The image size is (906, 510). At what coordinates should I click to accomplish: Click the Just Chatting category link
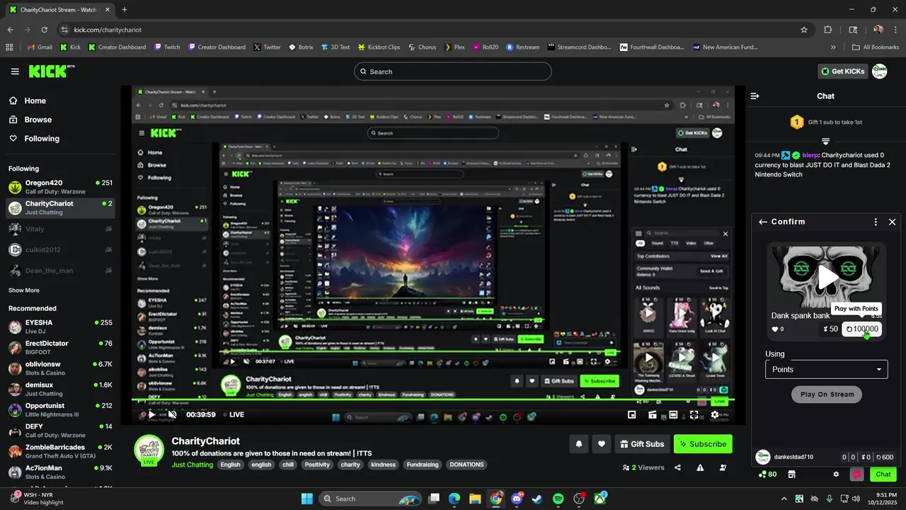[192, 465]
